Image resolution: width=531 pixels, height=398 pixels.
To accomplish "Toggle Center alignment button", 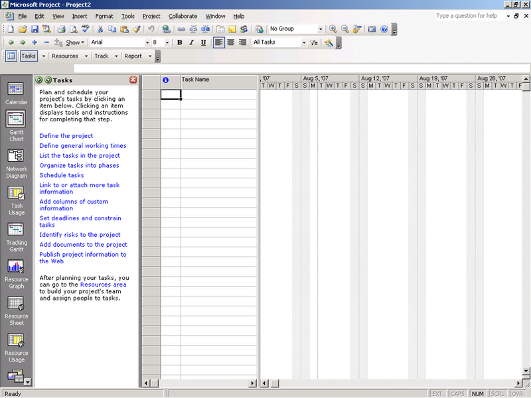I will point(230,42).
